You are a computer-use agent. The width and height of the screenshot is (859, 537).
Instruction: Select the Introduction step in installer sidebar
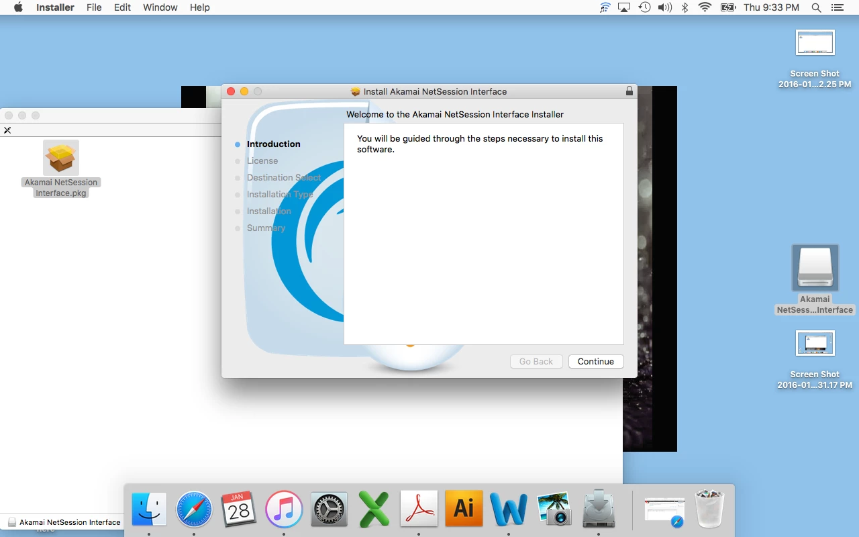[273, 144]
